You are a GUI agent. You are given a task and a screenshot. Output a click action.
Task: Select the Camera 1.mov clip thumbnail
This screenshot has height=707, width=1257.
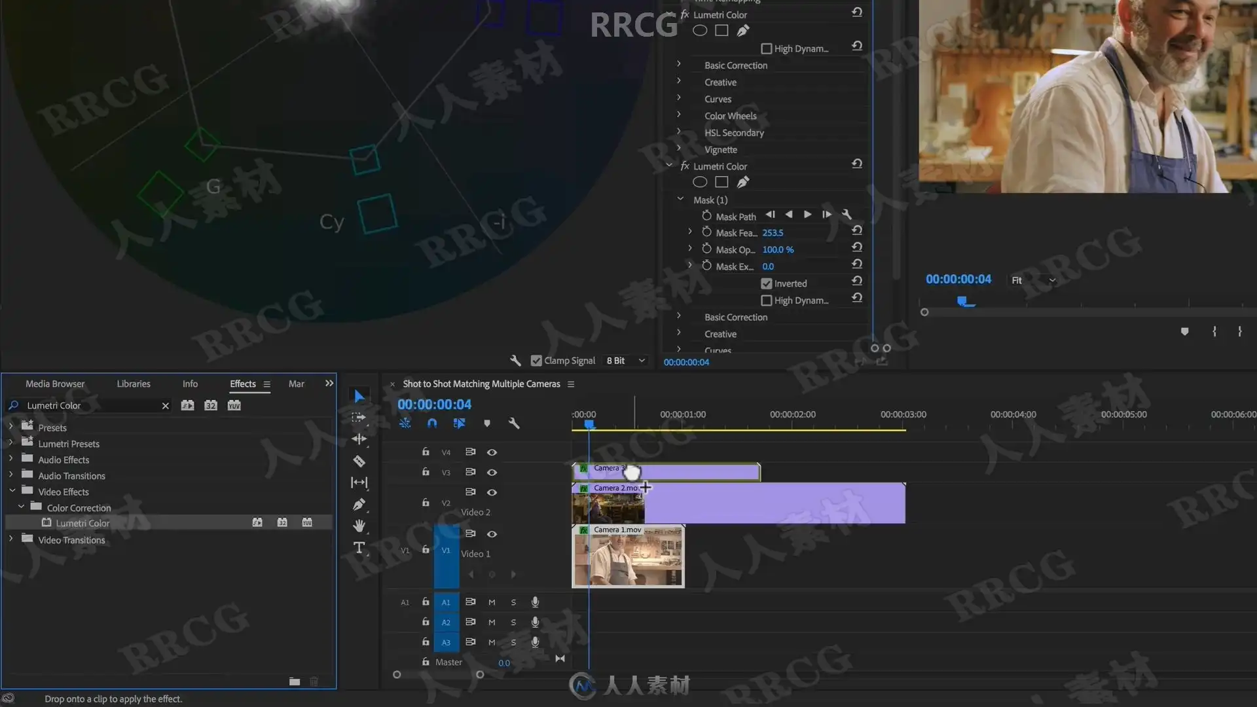click(x=628, y=558)
